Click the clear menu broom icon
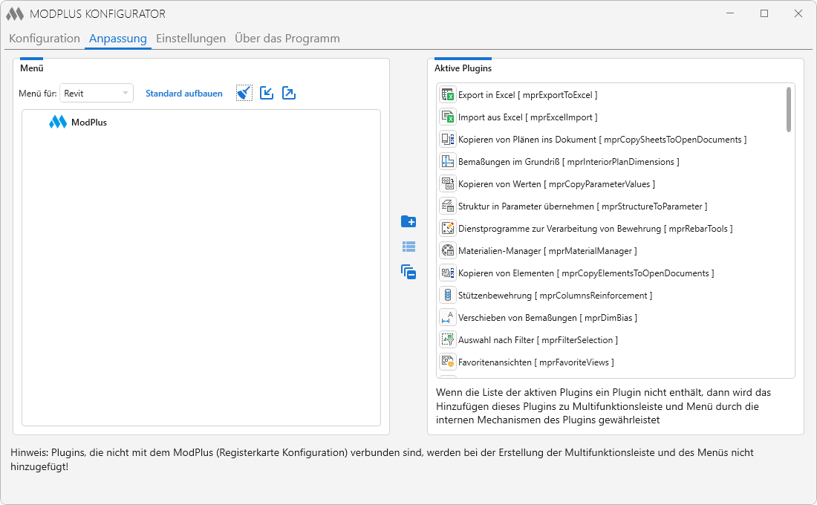The height and width of the screenshot is (505, 817). [244, 94]
